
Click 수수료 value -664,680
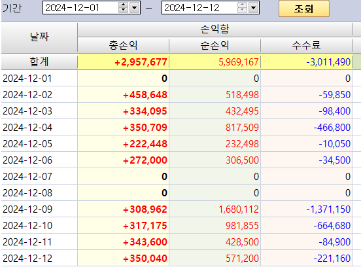[332, 226]
